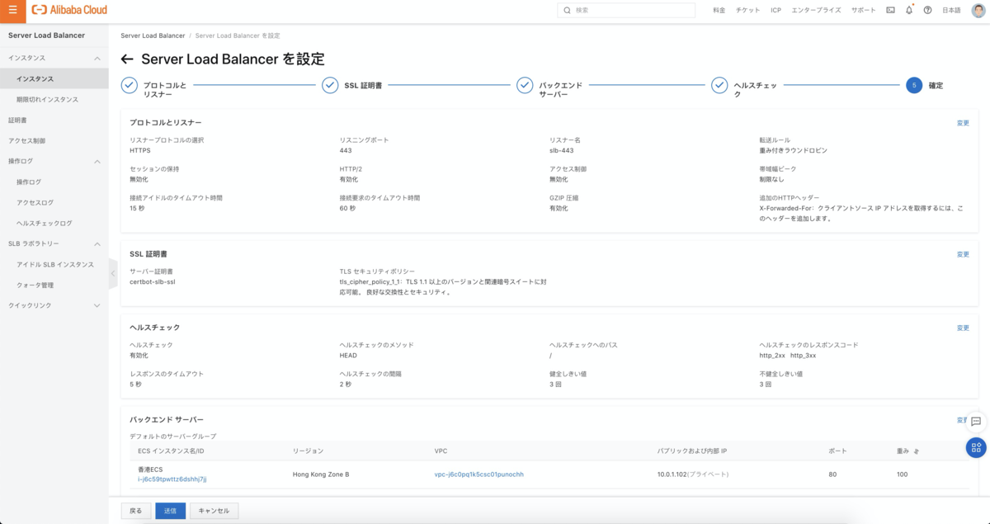Open ECS instance link i-j6c59tpwttz6dshhj7jj

172,479
